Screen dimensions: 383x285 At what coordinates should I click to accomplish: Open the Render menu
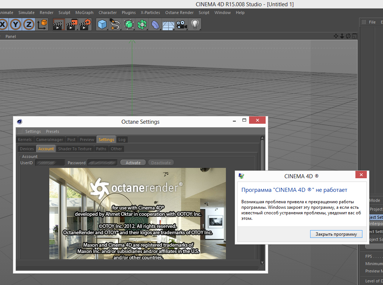(46, 13)
